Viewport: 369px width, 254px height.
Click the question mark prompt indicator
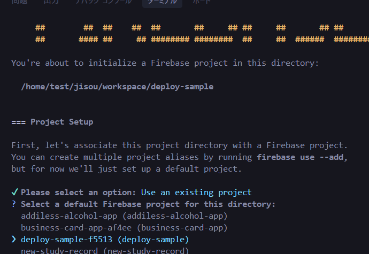click(14, 204)
